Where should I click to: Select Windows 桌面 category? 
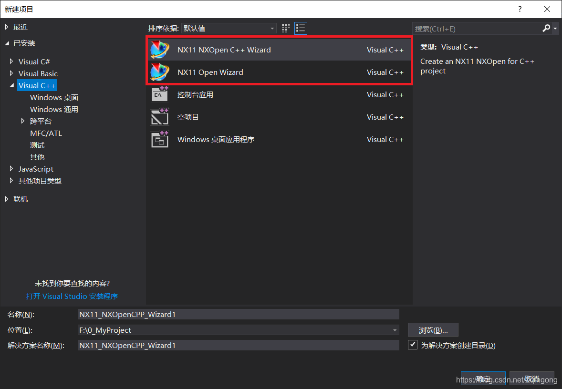pos(54,97)
